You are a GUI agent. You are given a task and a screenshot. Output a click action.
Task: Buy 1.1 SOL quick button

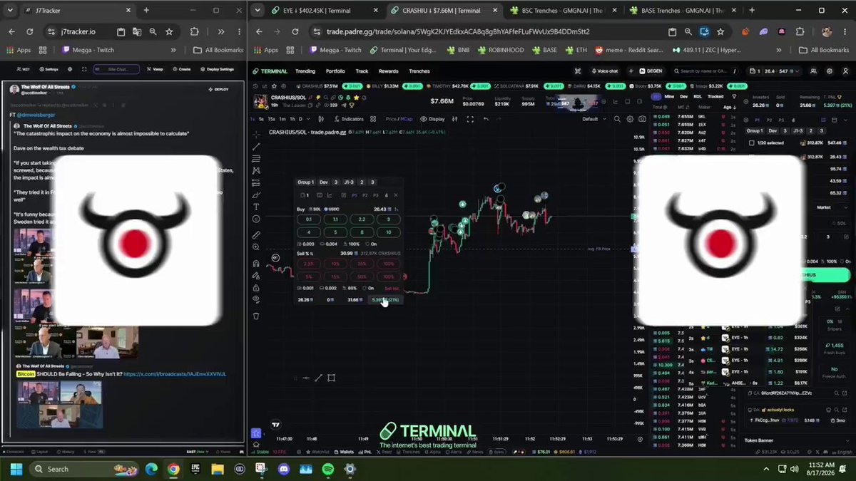(x=335, y=219)
